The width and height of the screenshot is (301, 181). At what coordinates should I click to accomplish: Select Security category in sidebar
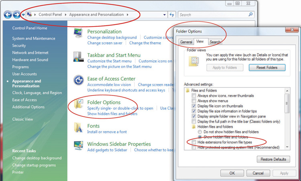point(19,45)
